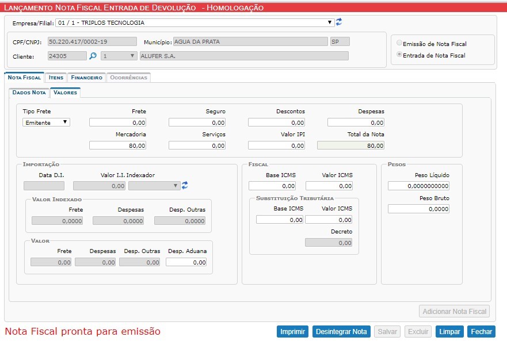Click the Seguro value field
The width and height of the screenshot is (507, 364).
point(197,122)
